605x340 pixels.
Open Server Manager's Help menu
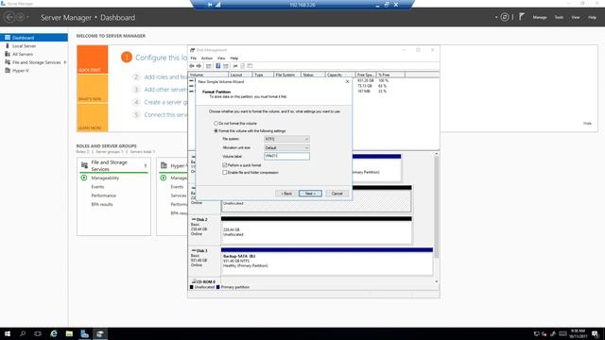592,17
